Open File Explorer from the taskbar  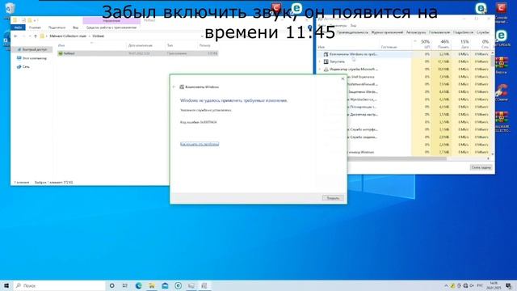pos(151,285)
